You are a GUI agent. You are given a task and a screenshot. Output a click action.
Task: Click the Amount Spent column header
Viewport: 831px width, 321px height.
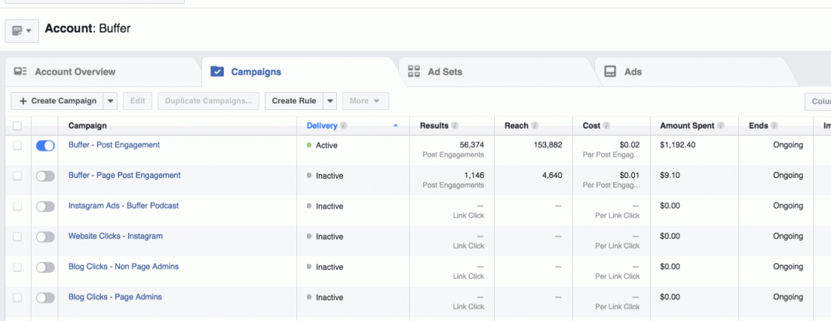[687, 126]
